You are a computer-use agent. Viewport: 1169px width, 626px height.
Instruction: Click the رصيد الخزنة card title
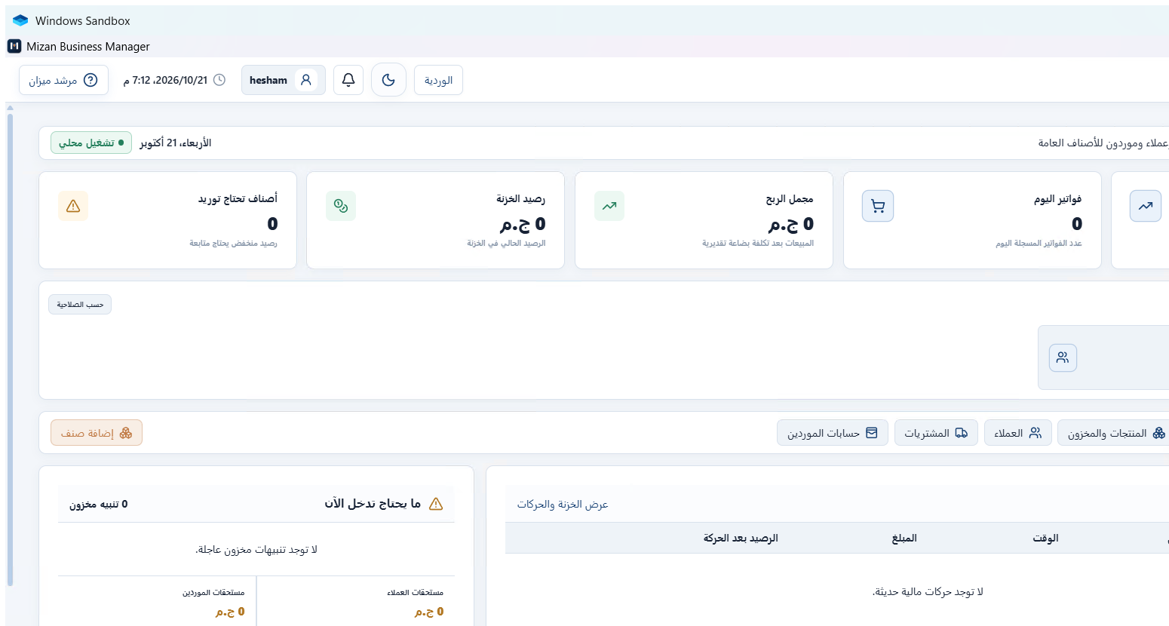(520, 199)
